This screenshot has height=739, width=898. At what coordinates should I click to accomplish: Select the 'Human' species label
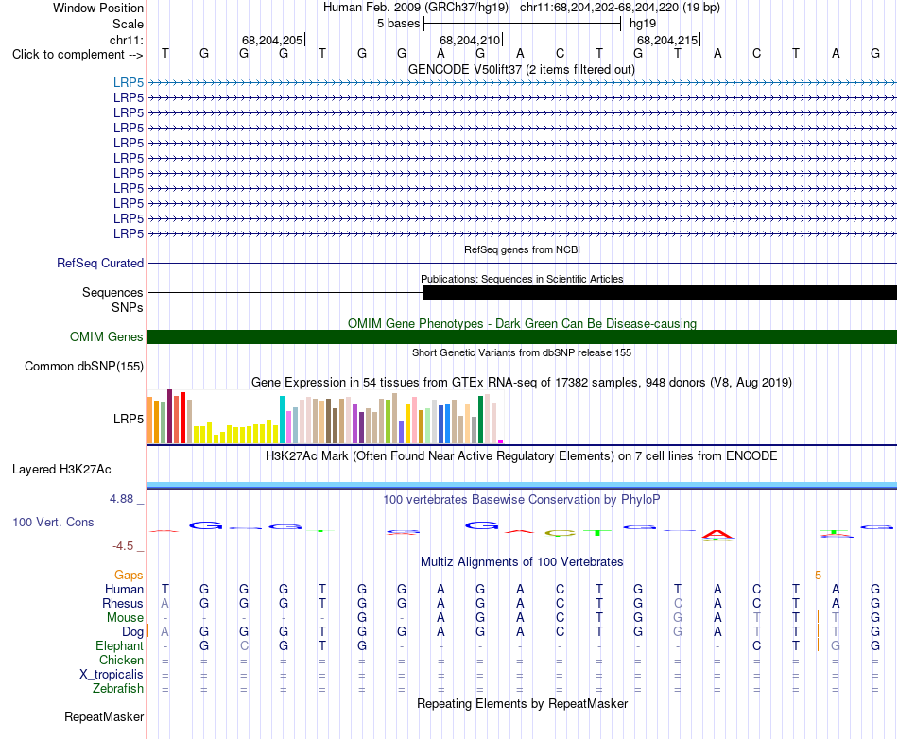pos(124,589)
